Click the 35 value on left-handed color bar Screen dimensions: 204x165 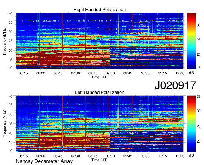pos(199,97)
